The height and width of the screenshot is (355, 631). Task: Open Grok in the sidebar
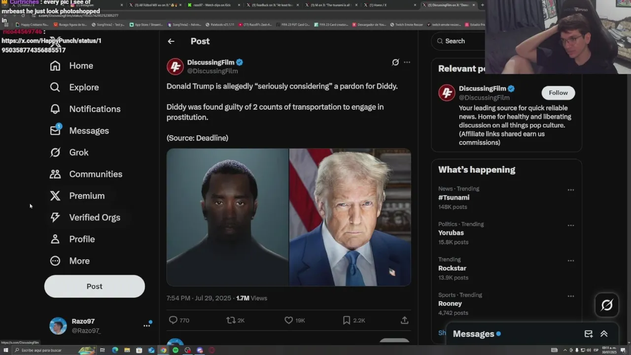pyautogui.click(x=69, y=152)
